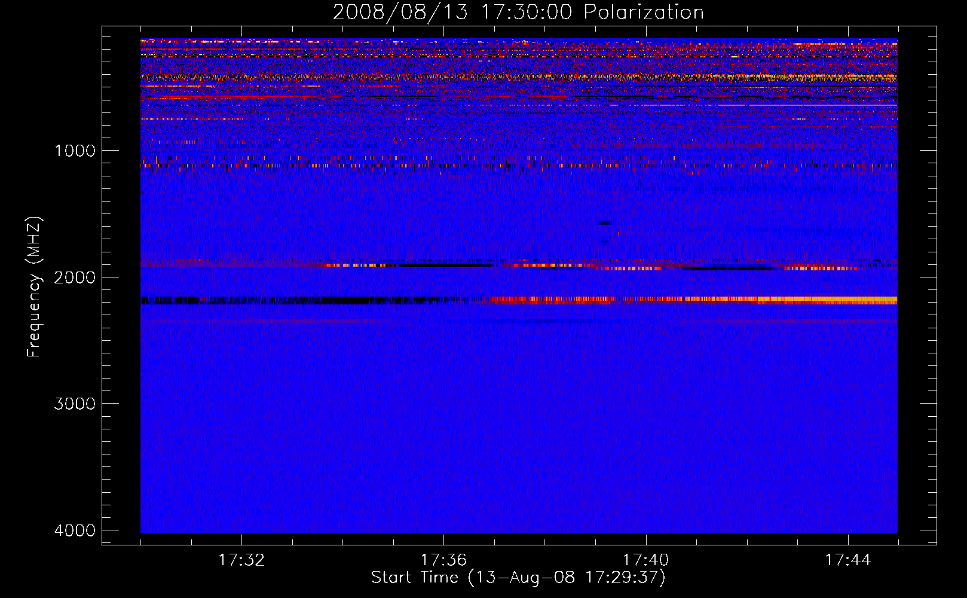Click the 1000 frequency tick label
Screen dimensions: 967x598
click(x=75, y=150)
